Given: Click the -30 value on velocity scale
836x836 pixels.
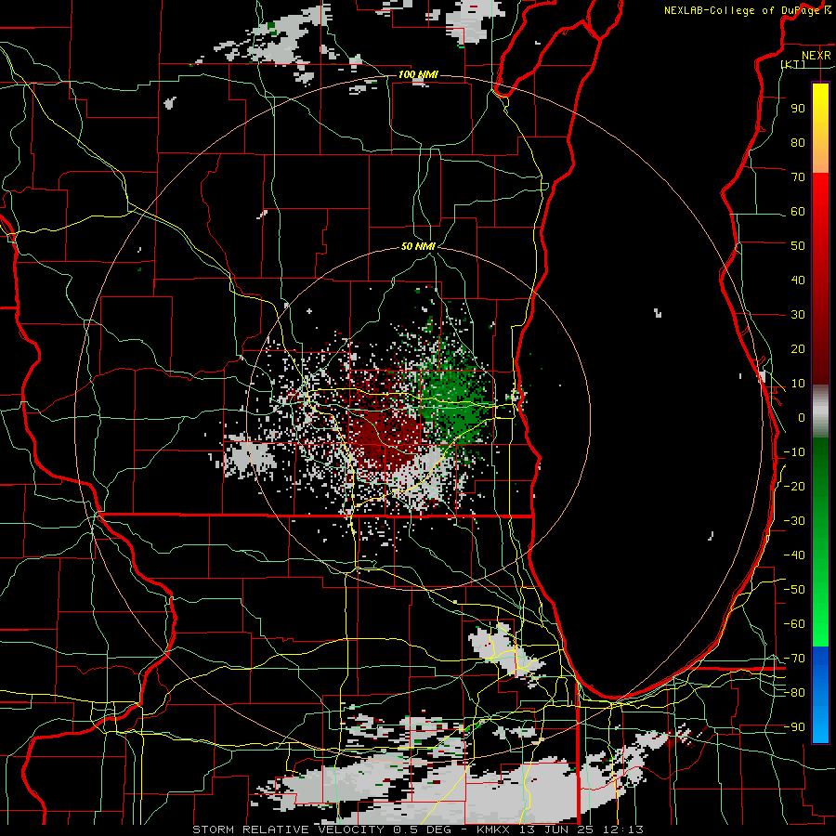Looking at the screenshot, I should click(794, 521).
